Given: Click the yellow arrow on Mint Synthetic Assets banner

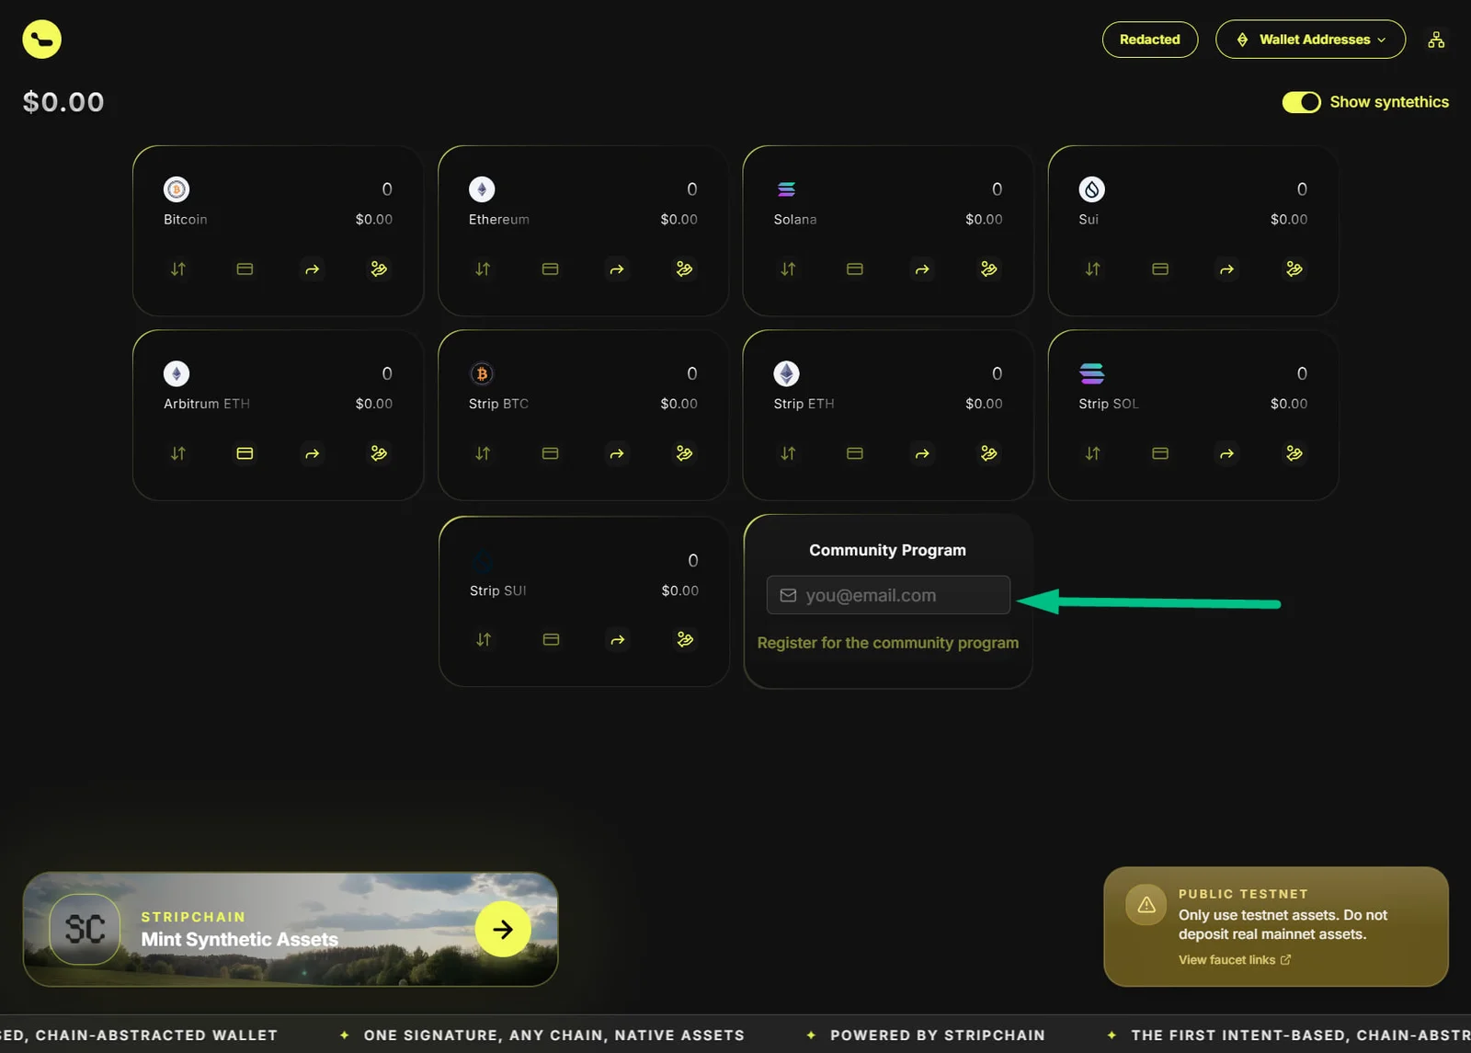Looking at the screenshot, I should click(503, 930).
